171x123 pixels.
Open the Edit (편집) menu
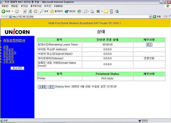[x=15, y=6]
